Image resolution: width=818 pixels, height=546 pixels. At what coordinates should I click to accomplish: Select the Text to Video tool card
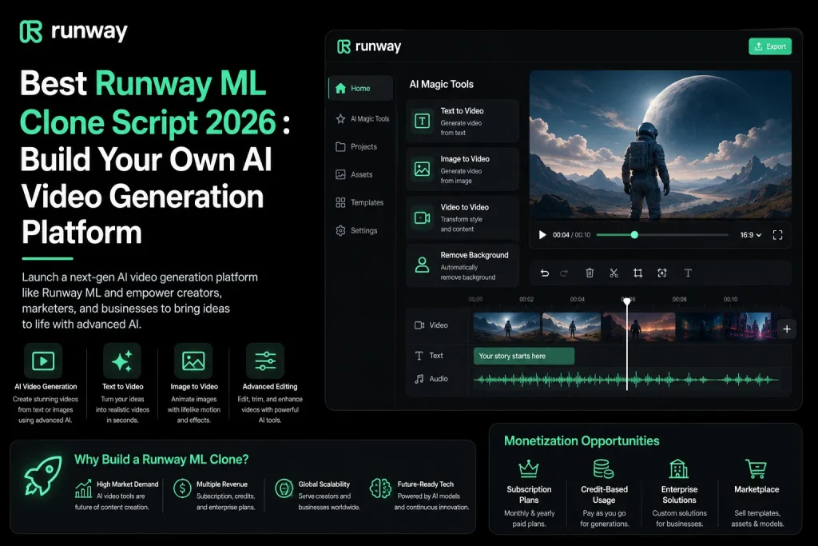coord(463,121)
